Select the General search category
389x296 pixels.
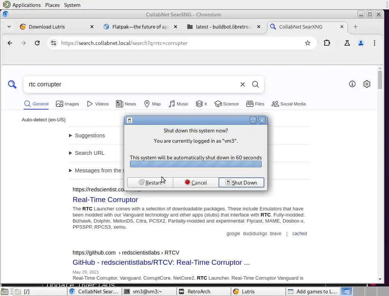tap(36, 104)
